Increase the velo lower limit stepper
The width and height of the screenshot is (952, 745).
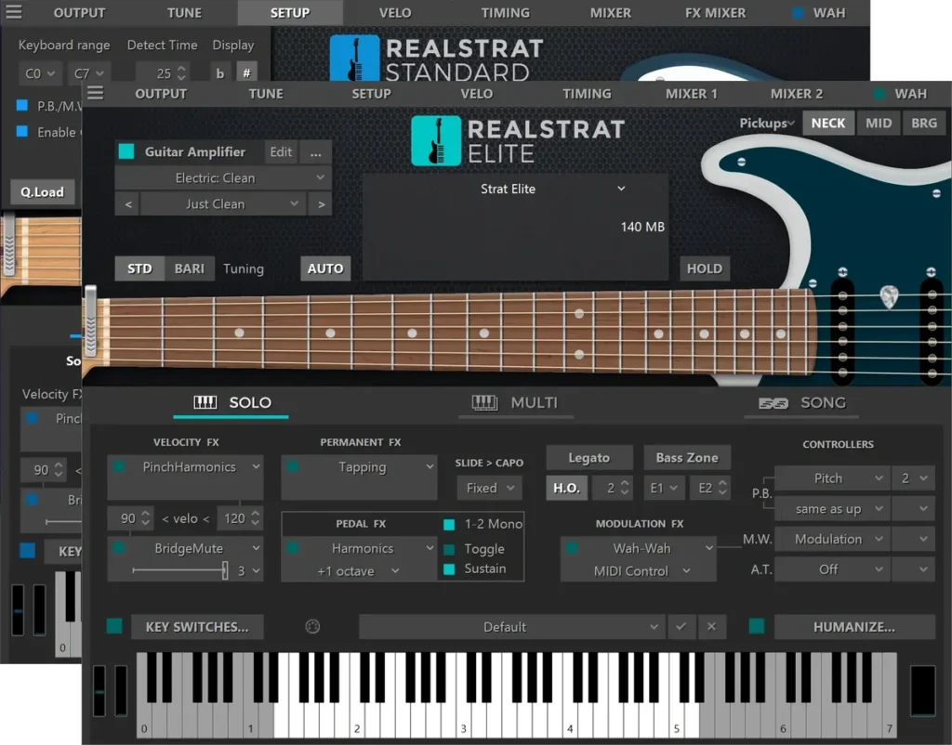pyautogui.click(x=145, y=514)
